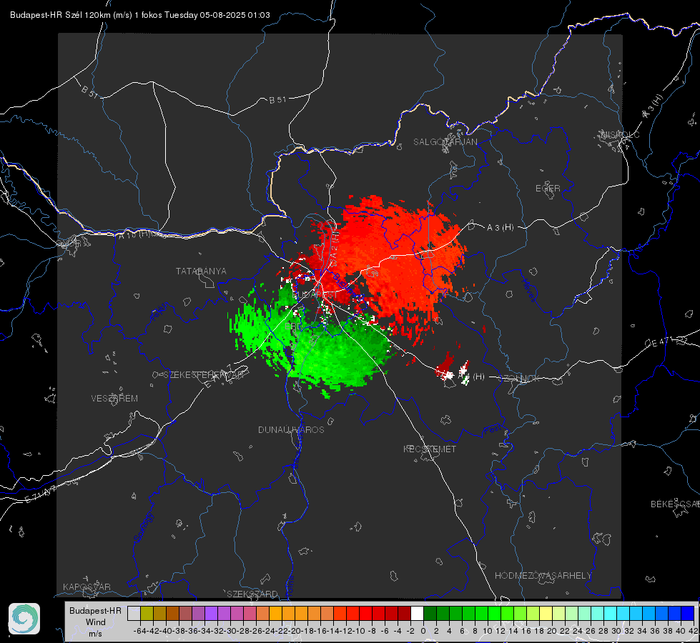Pick the cyan legend swatch at 28
Screen dimensions: 700x643
[611, 613]
